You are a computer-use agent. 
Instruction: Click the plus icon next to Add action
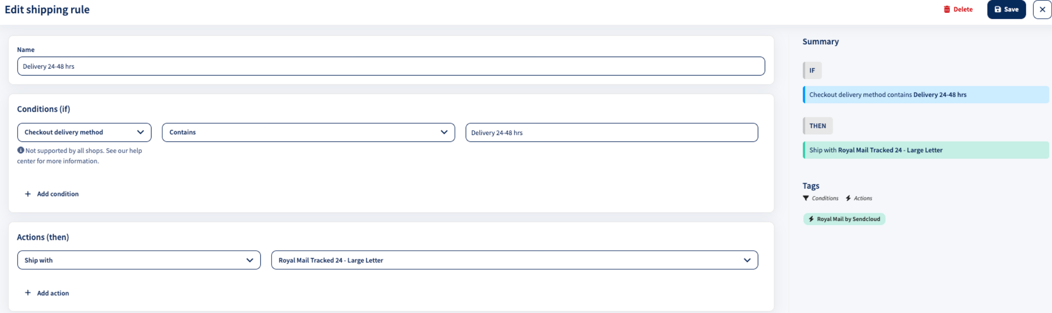(28, 292)
